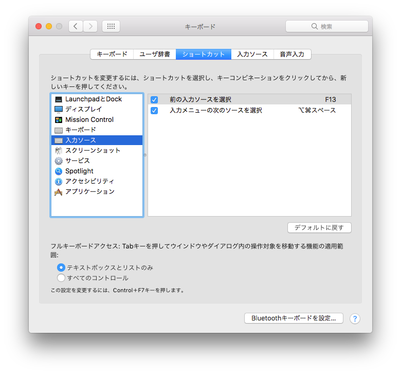Select テキストボックスとリストのみ radio button
Image resolution: width=401 pixels, height=374 pixels.
point(61,268)
